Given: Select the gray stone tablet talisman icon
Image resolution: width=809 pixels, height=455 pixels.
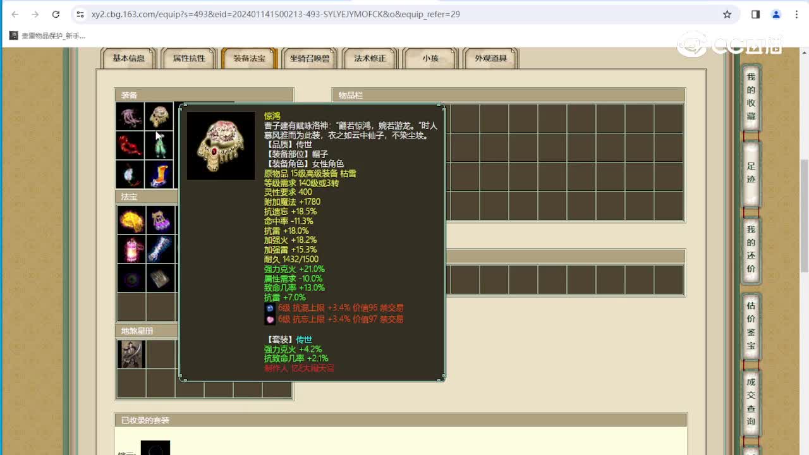Looking at the screenshot, I should (159, 278).
